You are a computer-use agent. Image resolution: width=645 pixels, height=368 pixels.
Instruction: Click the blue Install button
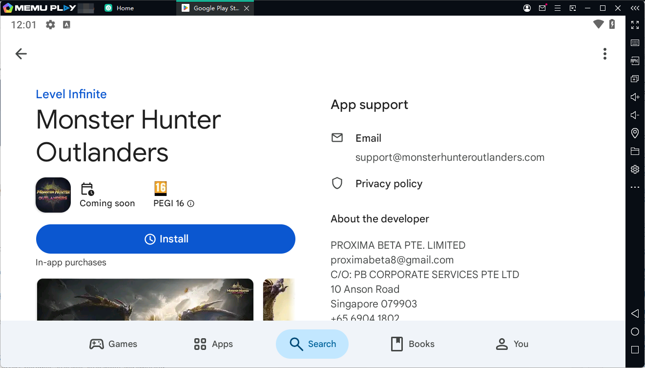pyautogui.click(x=166, y=239)
